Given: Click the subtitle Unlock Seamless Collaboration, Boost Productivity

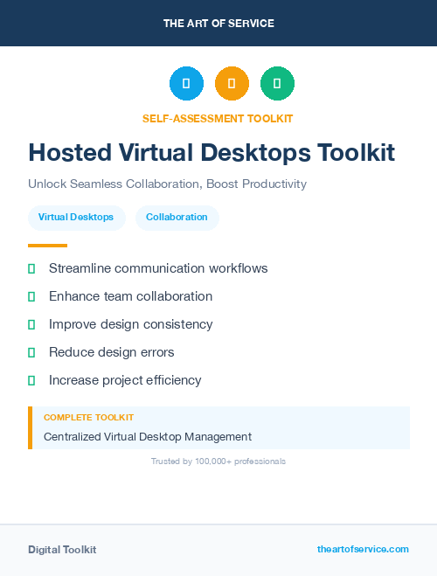Looking at the screenshot, I should pos(168,184).
